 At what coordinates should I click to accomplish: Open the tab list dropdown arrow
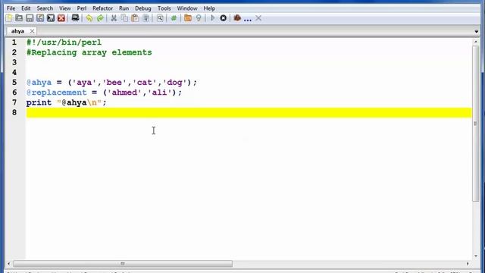[x=476, y=32]
